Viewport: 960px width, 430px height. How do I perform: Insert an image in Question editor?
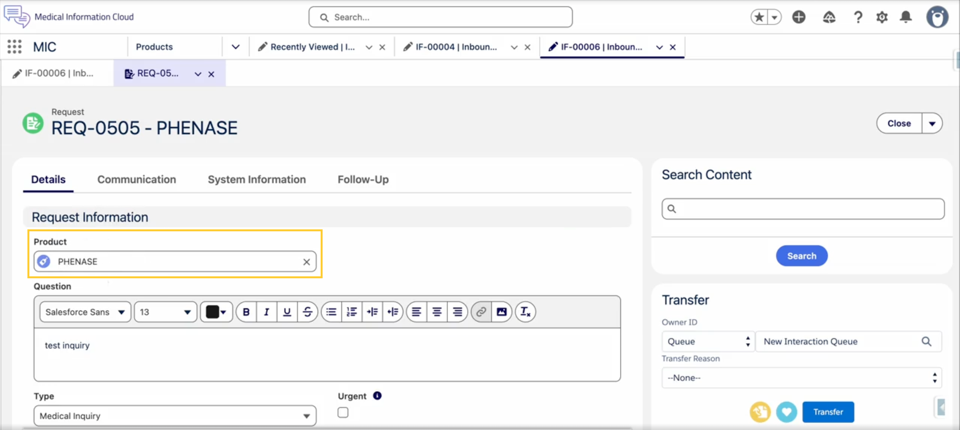[502, 312]
